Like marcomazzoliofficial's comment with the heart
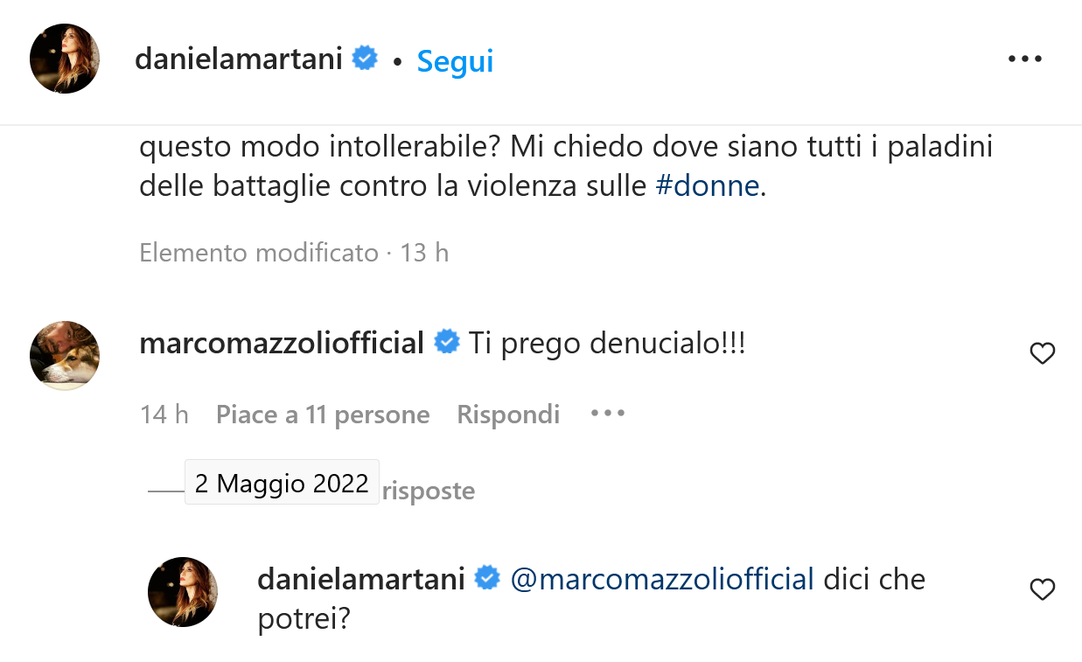Screen dimensions: 1082x662 1042,353
